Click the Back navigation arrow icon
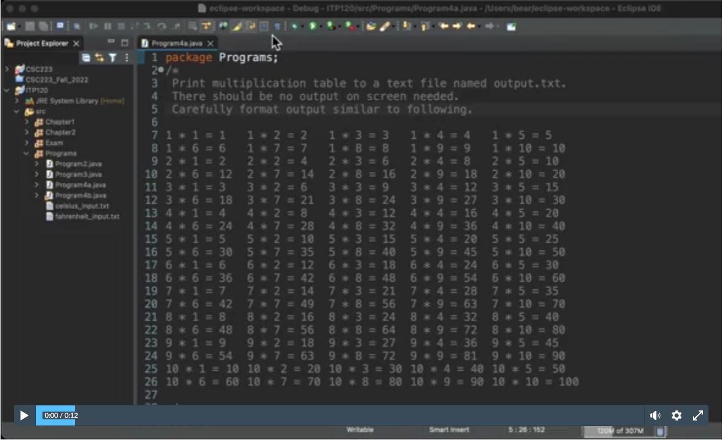The height and width of the screenshot is (440, 723). (471, 26)
